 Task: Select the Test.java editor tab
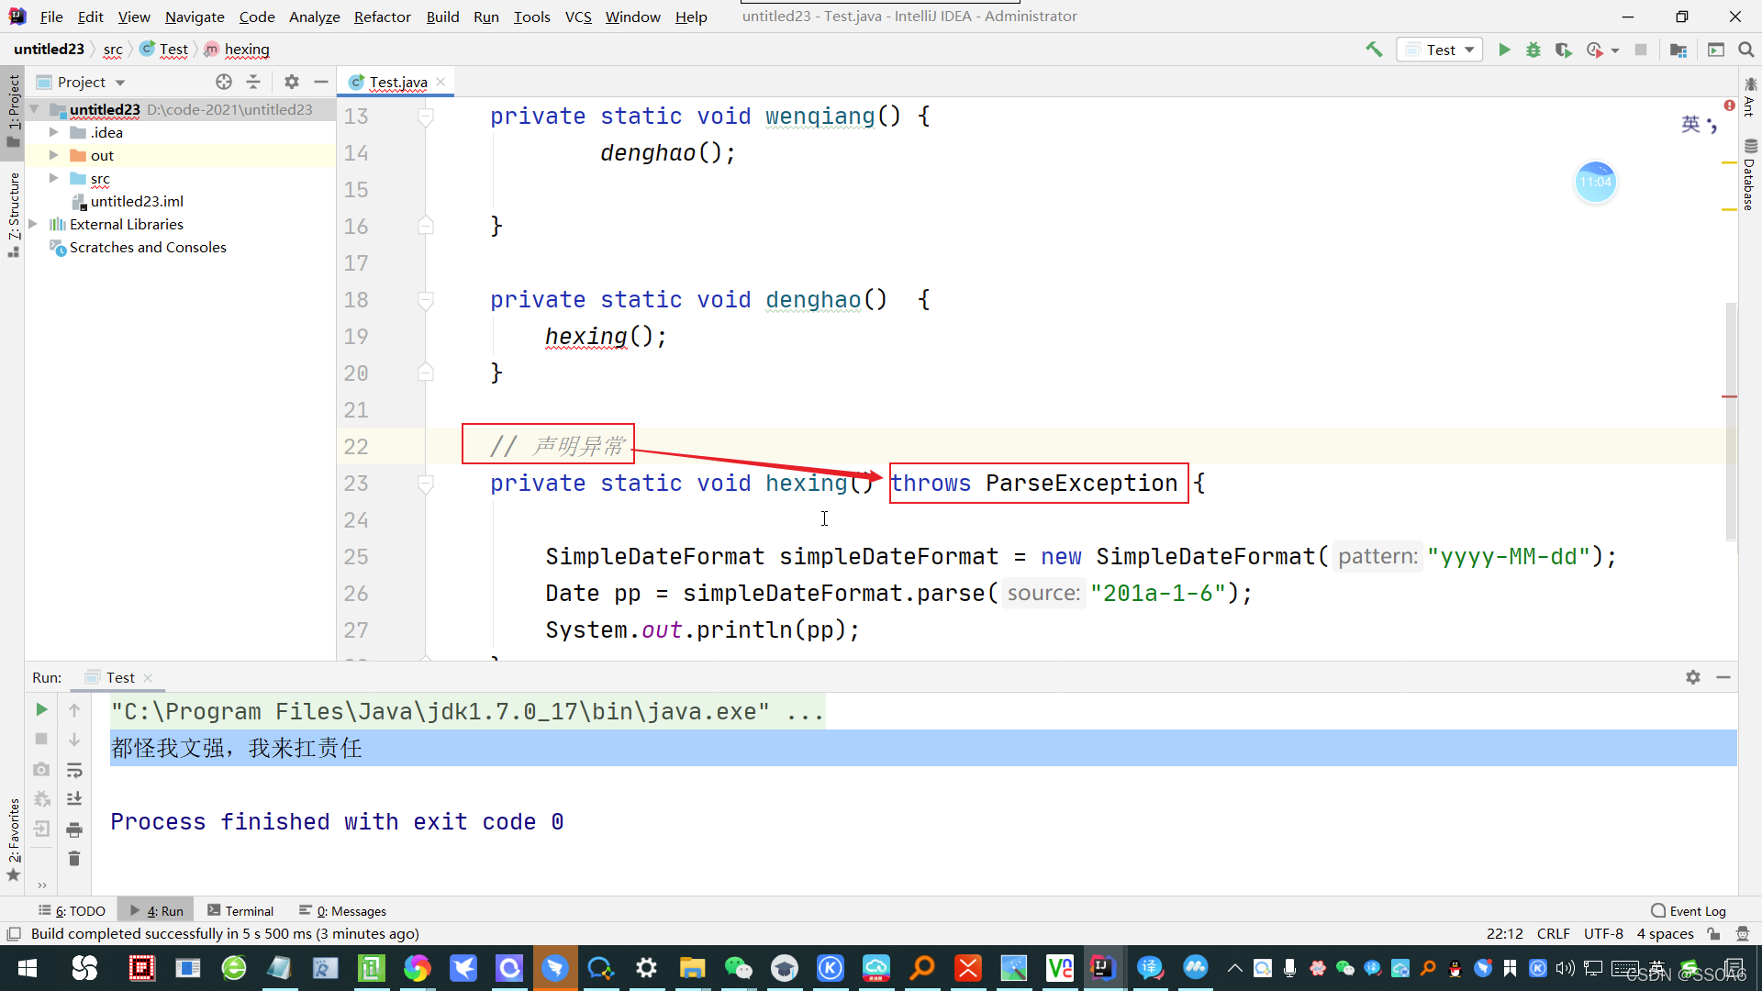(x=397, y=82)
